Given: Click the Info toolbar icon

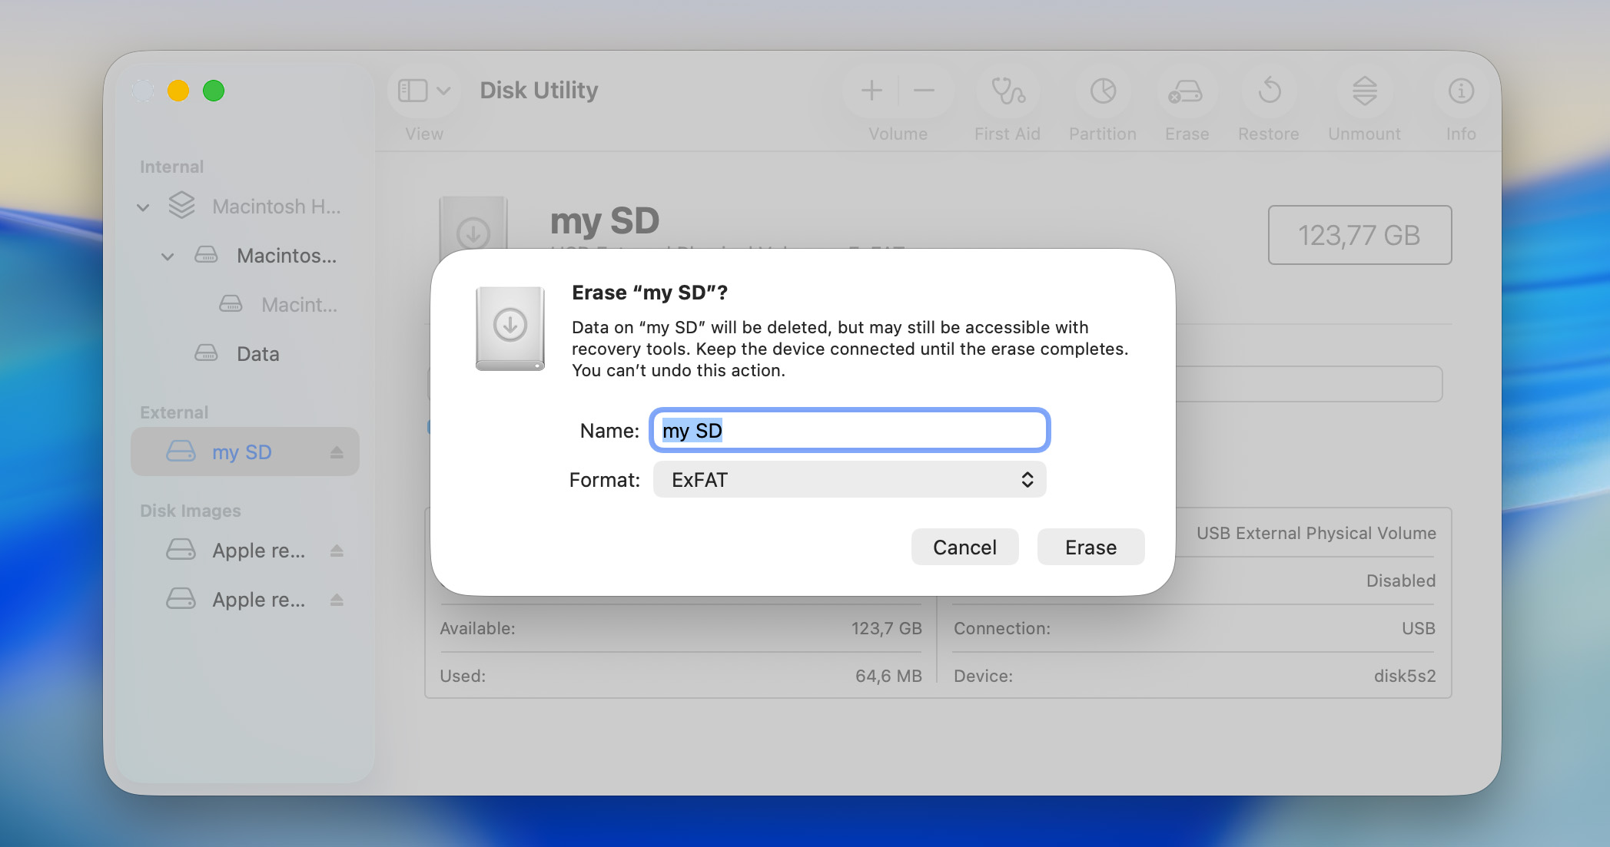Looking at the screenshot, I should pyautogui.click(x=1461, y=91).
